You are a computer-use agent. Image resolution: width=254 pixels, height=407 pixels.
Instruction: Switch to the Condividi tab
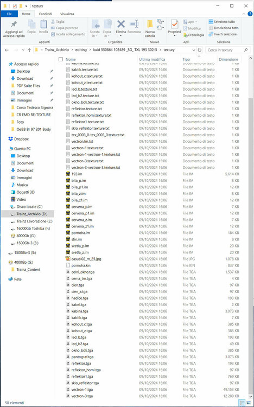(x=46, y=14)
